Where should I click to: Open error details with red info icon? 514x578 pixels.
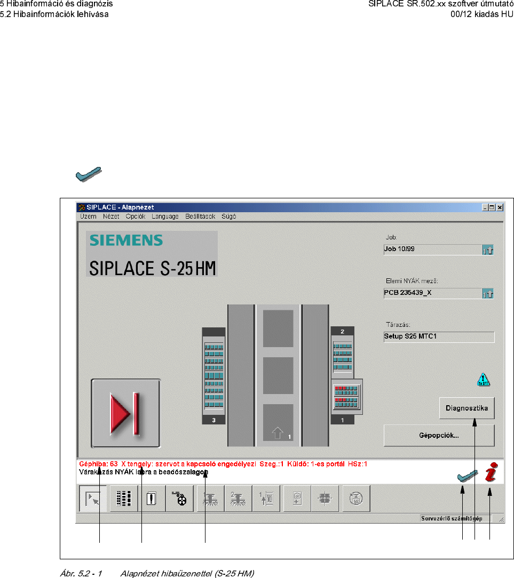(492, 472)
